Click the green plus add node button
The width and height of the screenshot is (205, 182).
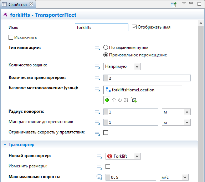pyautogui.click(x=107, y=100)
